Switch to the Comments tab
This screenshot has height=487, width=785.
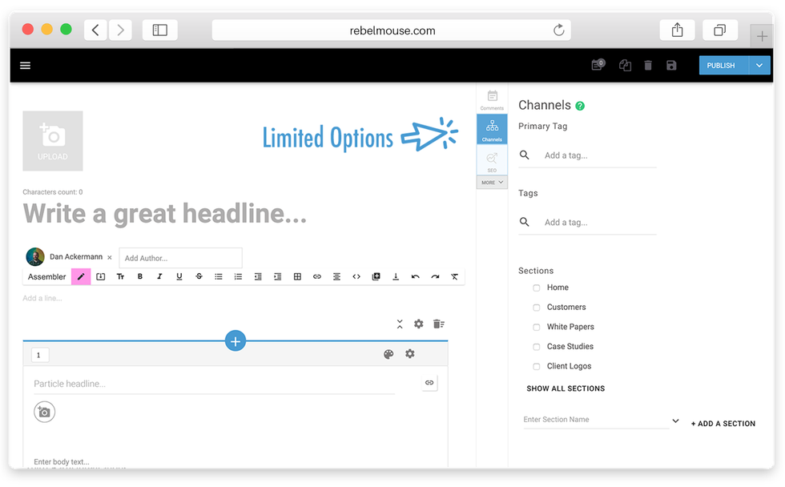tap(492, 99)
